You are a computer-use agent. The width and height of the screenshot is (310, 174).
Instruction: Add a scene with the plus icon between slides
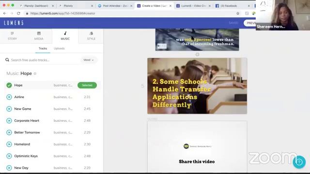point(197,55)
